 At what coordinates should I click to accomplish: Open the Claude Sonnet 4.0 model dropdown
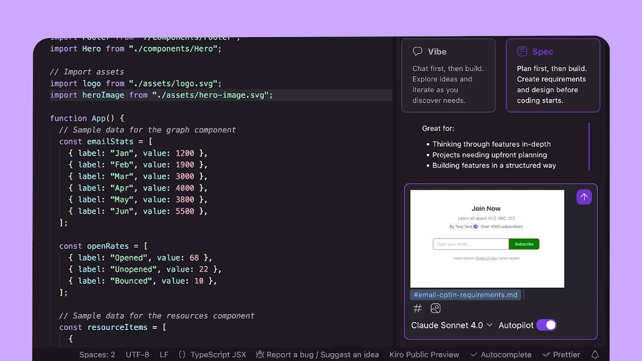451,325
